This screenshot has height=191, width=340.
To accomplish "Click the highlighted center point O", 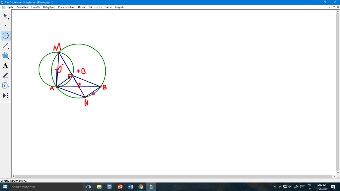I will click(78, 71).
